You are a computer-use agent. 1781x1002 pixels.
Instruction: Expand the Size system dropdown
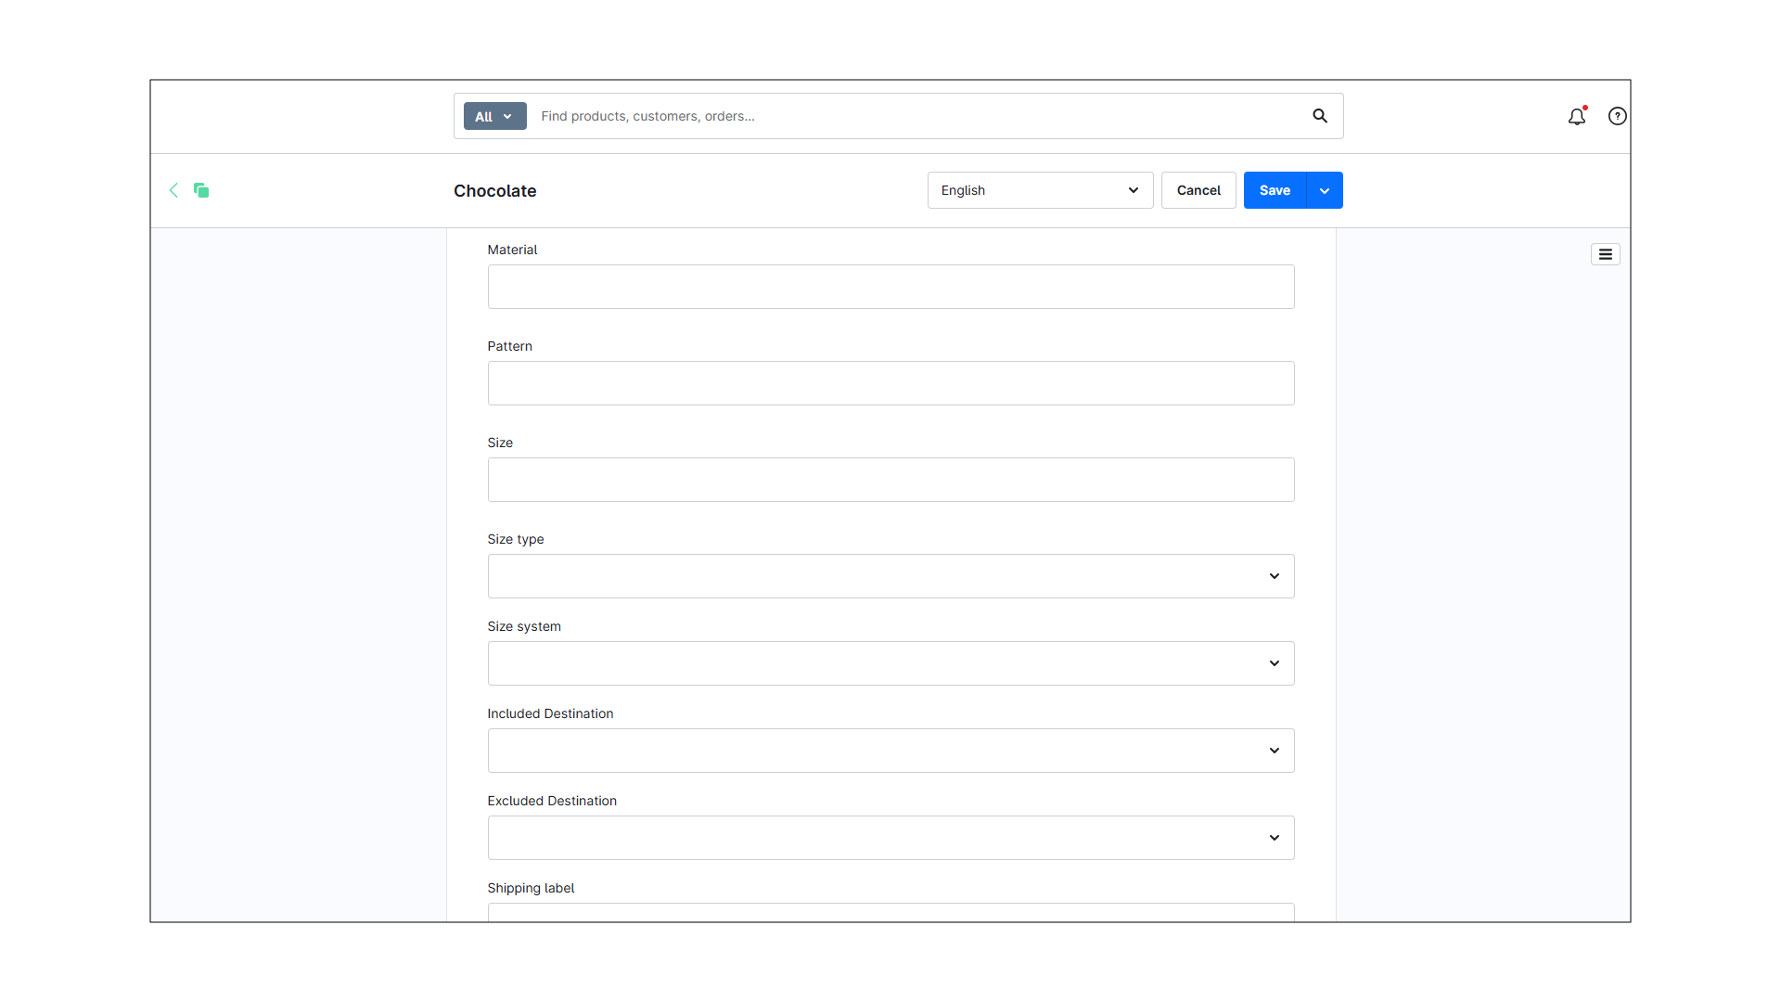coord(890,663)
